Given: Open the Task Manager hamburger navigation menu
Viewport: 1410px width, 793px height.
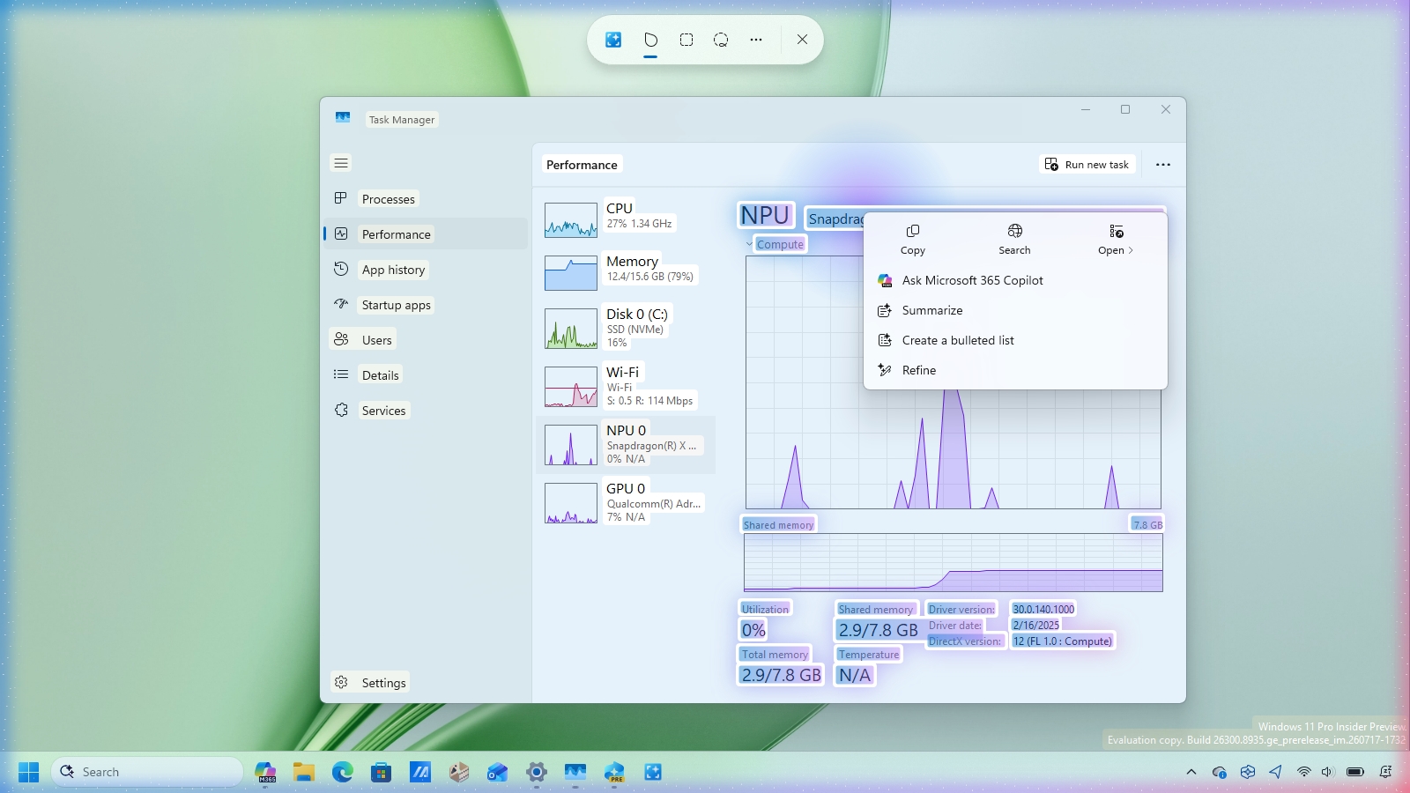Looking at the screenshot, I should [x=341, y=163].
